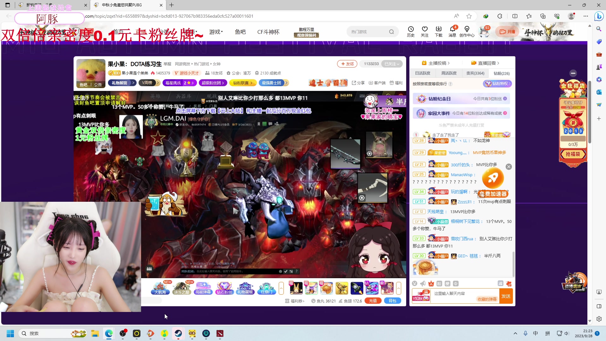Screen dimensions: 606x341
Task: Select the mooncake gift in gift bar
Action: [326, 288]
